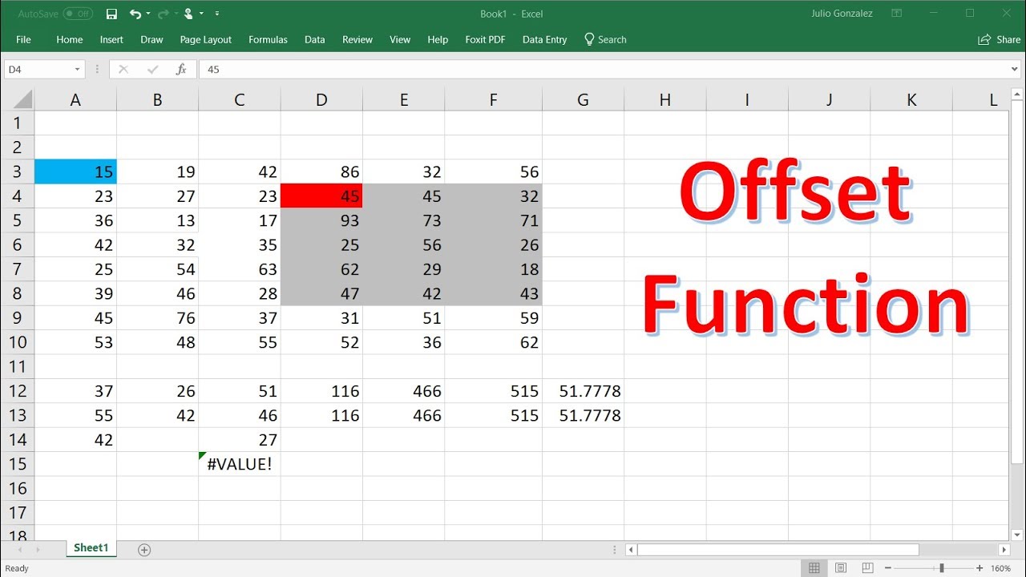Open the Formulas ribbon tab
Screen dimensions: 1026x577
coord(268,39)
